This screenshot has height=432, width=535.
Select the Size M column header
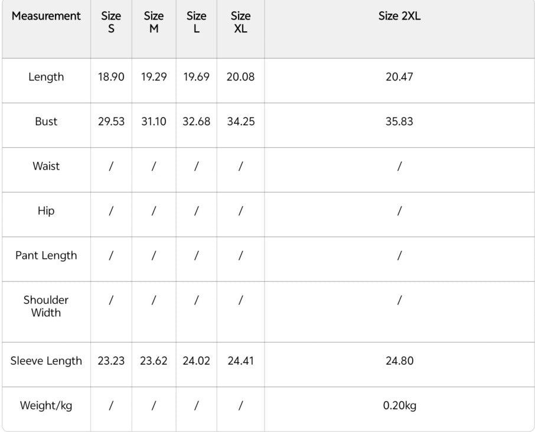point(154,22)
